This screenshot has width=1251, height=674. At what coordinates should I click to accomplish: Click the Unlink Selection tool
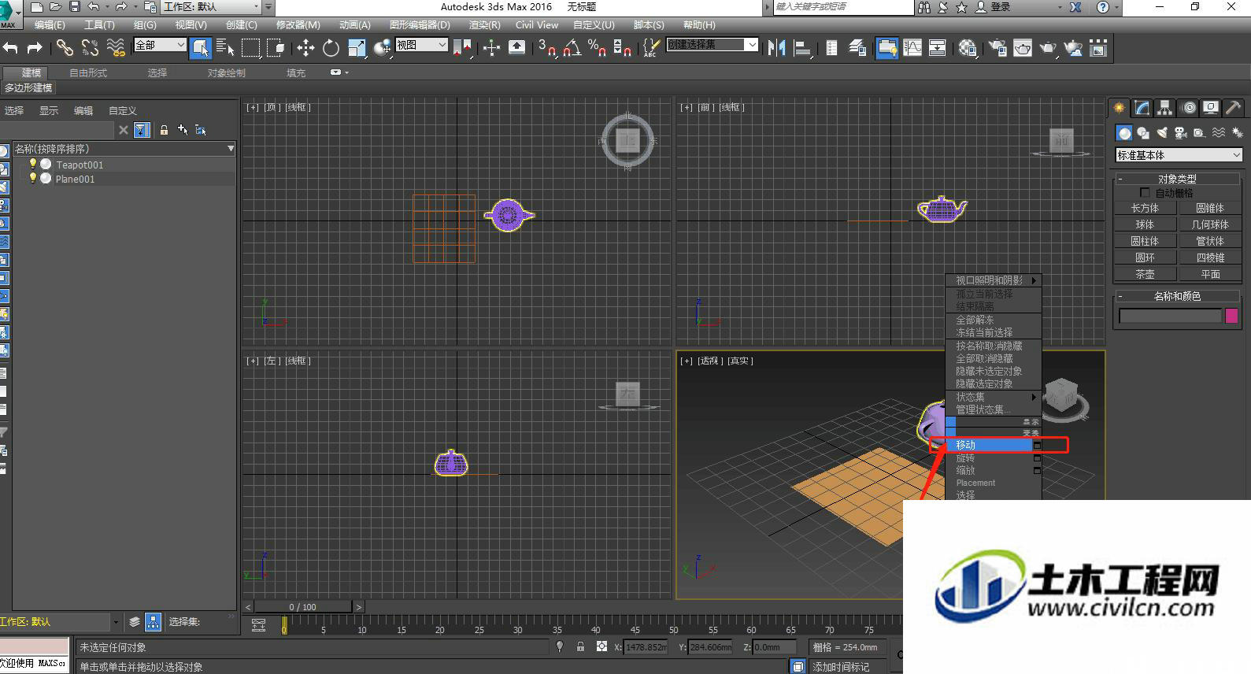point(91,48)
